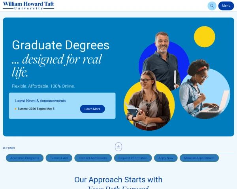Viewport: 237px width, 189px height.
Task: Click the Apply Now pill
Action: tap(166, 158)
